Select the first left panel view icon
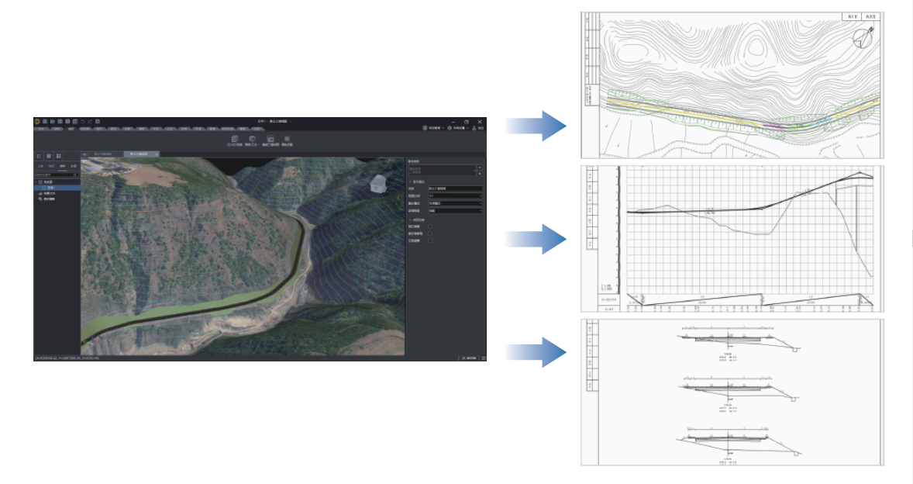 pos(40,156)
